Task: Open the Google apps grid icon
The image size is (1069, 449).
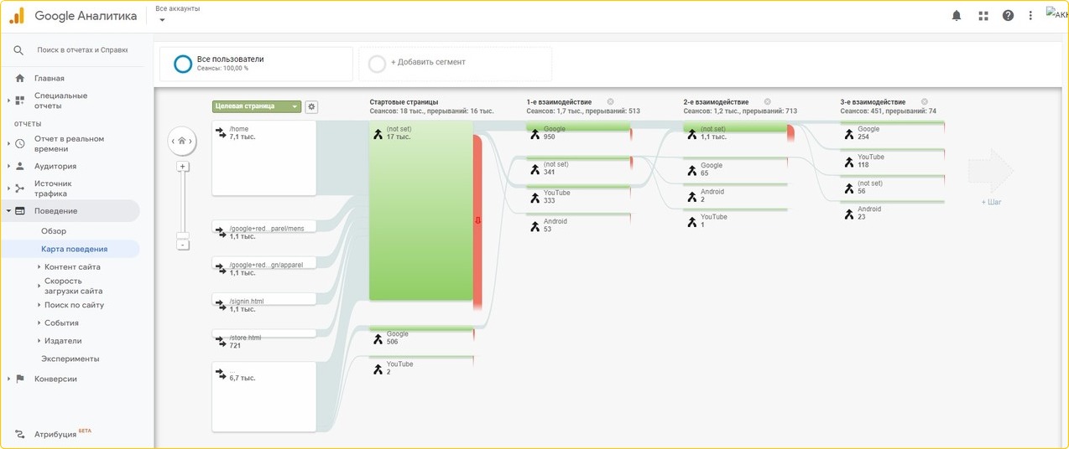Action: pos(983,16)
